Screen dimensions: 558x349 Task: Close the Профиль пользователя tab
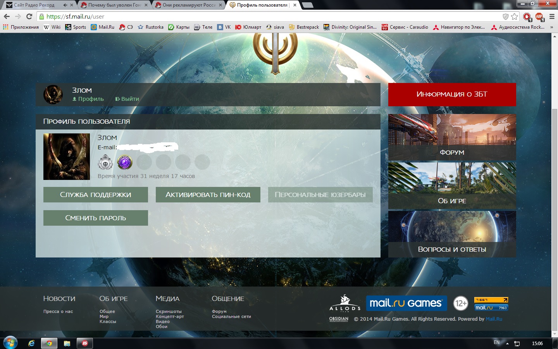tap(295, 5)
